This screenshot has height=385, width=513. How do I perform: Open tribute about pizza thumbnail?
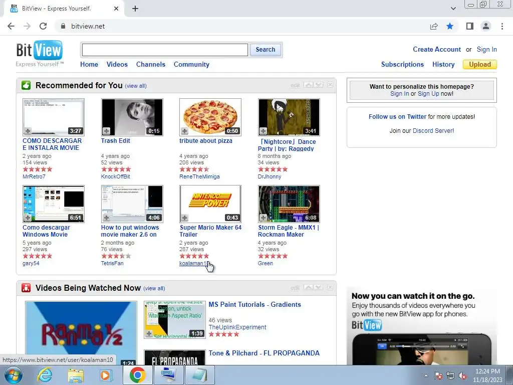(x=210, y=117)
